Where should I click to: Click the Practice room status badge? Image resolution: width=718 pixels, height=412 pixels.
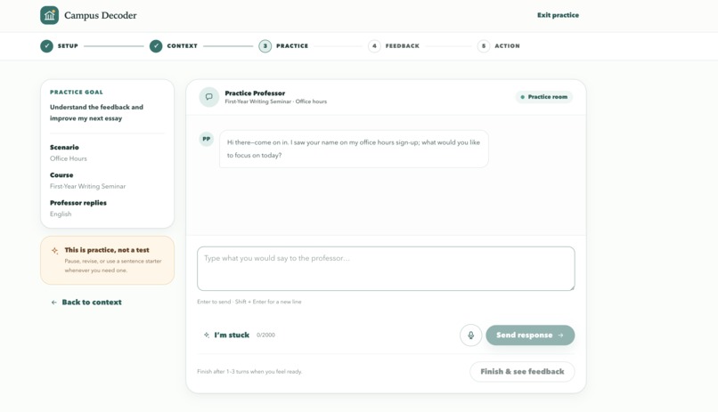click(544, 97)
